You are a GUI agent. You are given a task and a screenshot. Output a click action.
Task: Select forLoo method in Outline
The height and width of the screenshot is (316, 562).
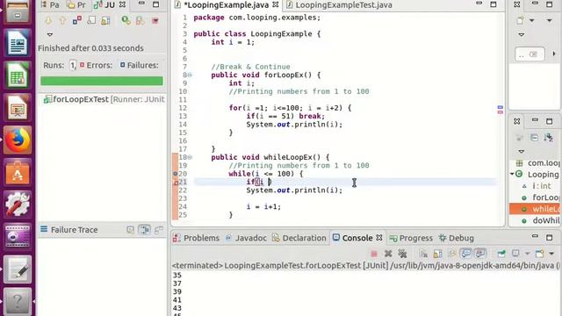[541, 197]
